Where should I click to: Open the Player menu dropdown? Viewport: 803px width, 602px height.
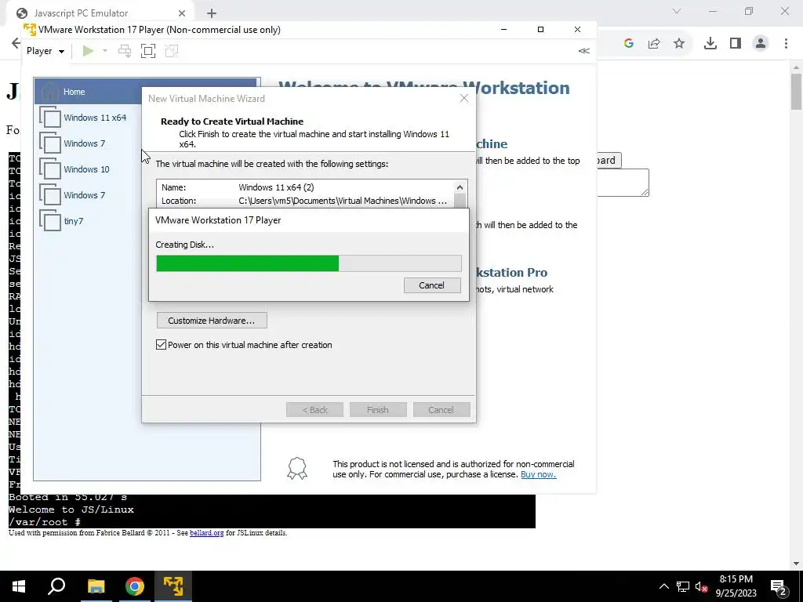pos(45,51)
